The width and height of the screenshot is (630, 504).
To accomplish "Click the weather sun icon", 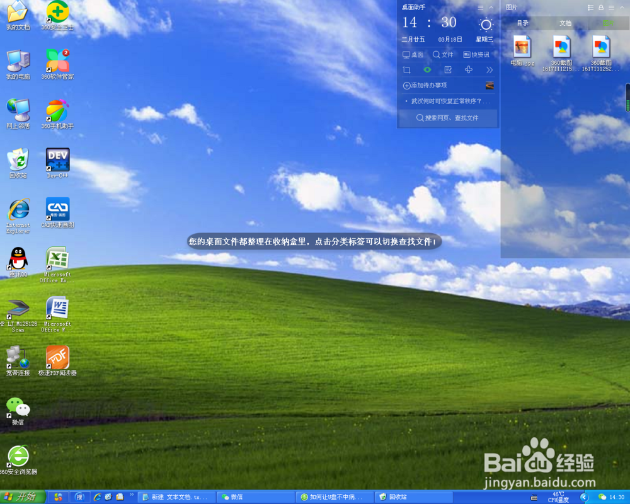I will (486, 24).
